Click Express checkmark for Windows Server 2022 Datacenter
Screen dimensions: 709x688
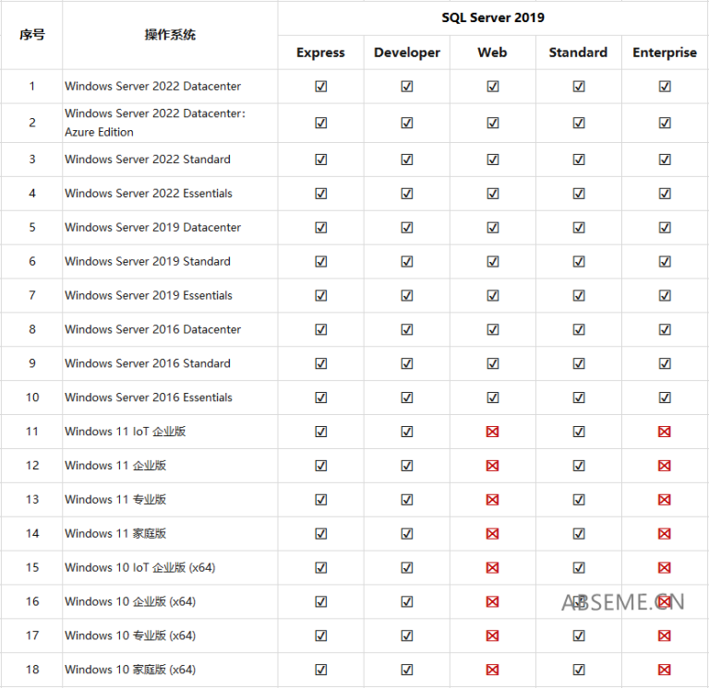coord(320,87)
